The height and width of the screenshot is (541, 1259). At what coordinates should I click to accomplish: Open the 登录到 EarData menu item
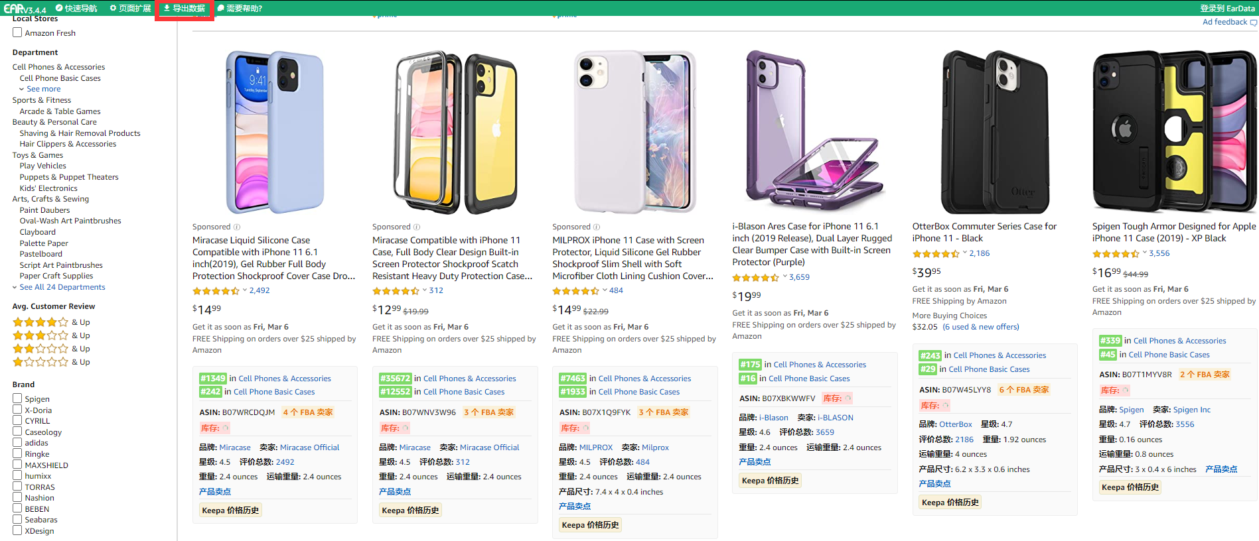coord(1227,8)
